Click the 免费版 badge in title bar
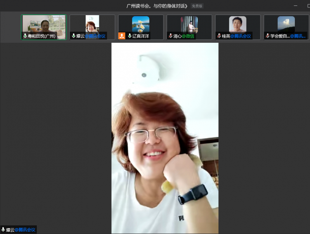The height and width of the screenshot is (234, 310). [197, 6]
